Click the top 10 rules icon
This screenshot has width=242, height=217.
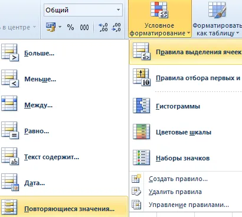tap(142, 77)
